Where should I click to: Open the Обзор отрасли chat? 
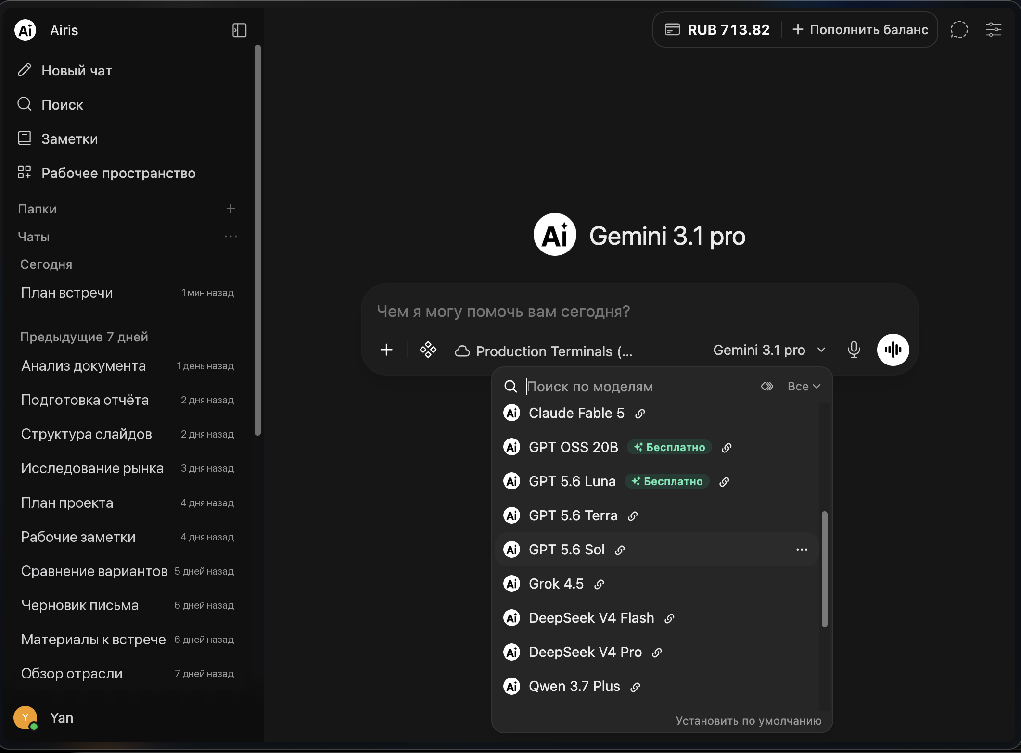click(128, 674)
